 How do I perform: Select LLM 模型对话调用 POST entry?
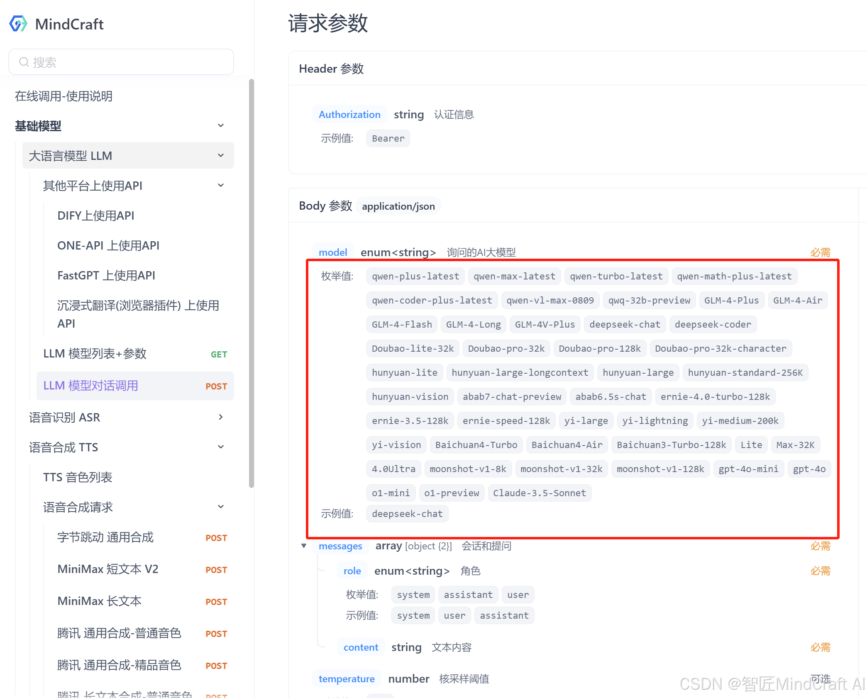91,386
